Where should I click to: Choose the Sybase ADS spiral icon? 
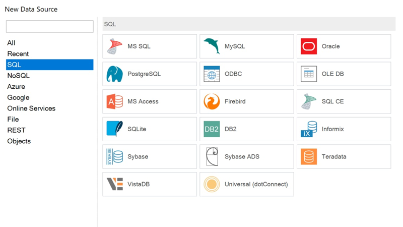(x=212, y=156)
